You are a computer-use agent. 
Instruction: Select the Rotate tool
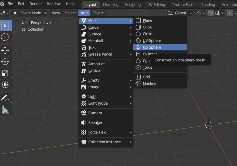coord(5,62)
